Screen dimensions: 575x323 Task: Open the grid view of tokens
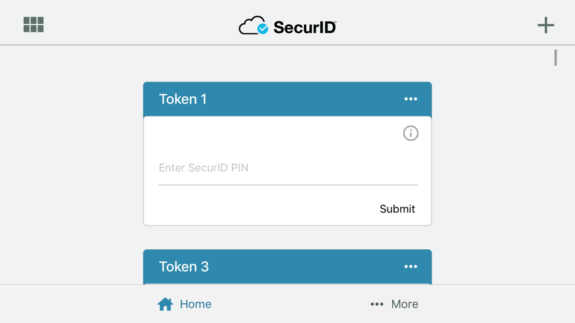(33, 24)
